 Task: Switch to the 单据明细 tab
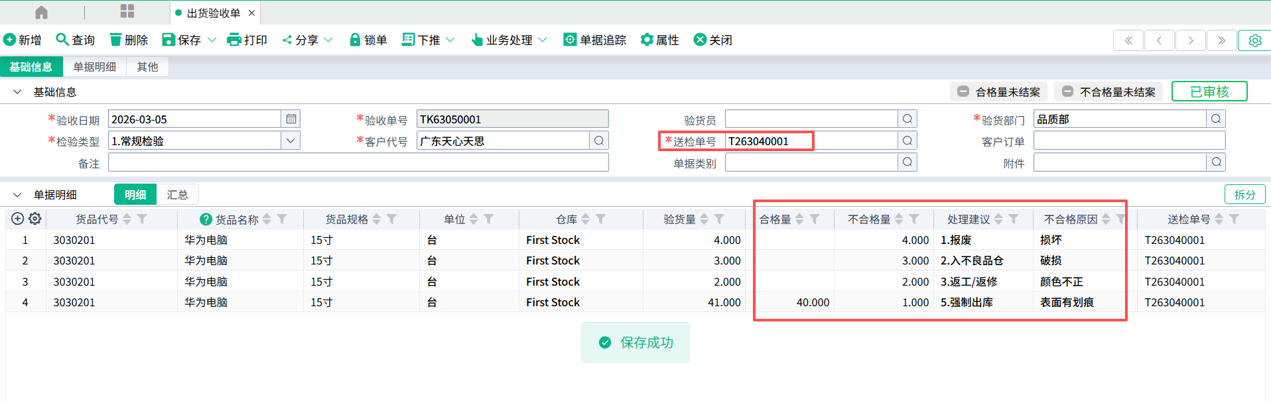[x=94, y=67]
